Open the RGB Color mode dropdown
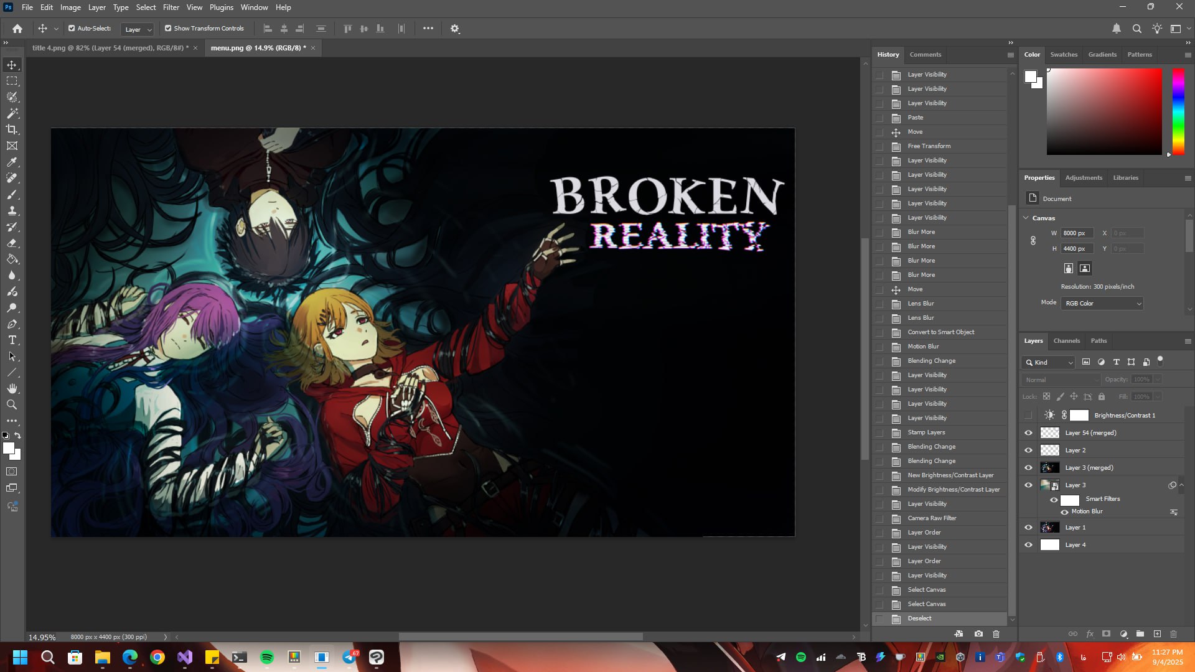The image size is (1195, 672). (1102, 304)
